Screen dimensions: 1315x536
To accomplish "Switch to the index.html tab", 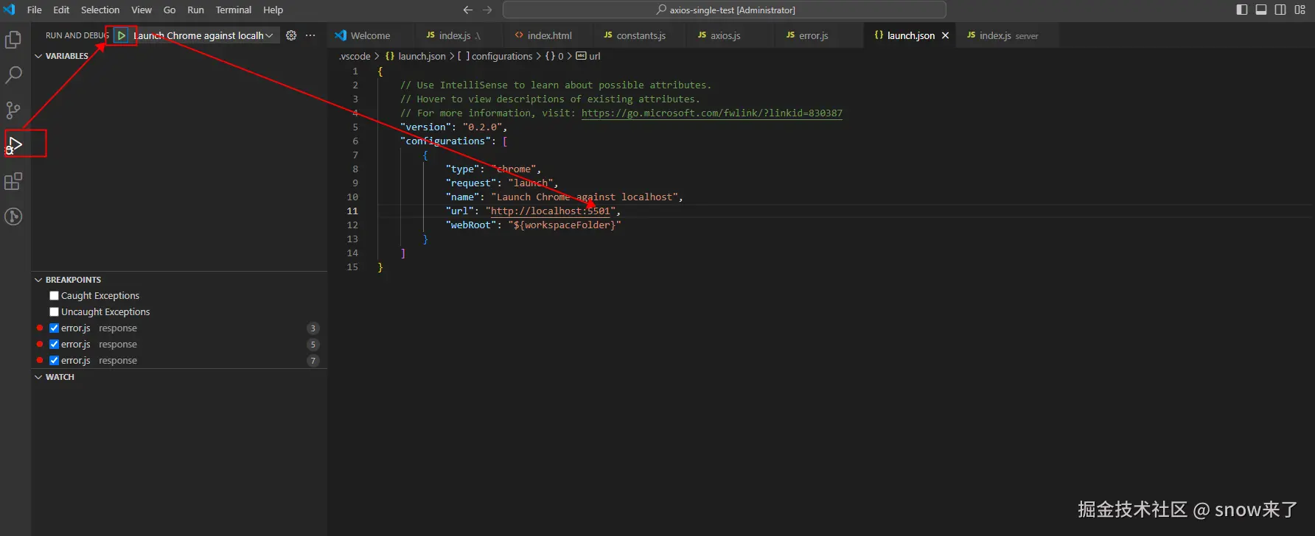I will click(550, 35).
